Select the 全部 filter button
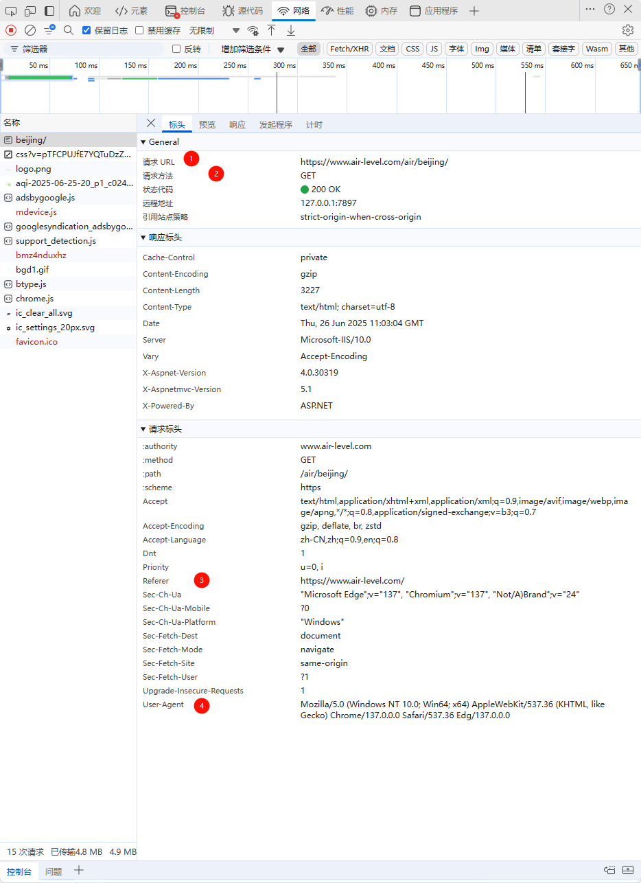Viewport: 641px width, 883px height. 309,49
